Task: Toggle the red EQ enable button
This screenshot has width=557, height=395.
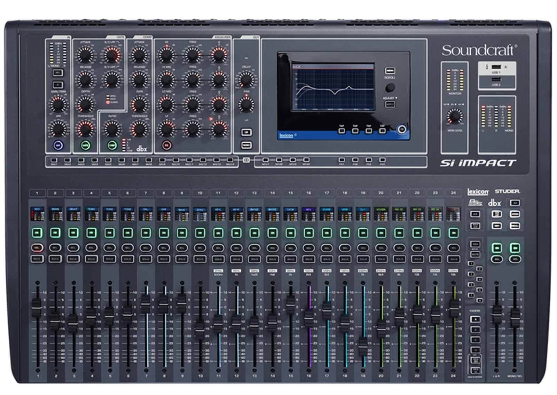Action: 167,145
